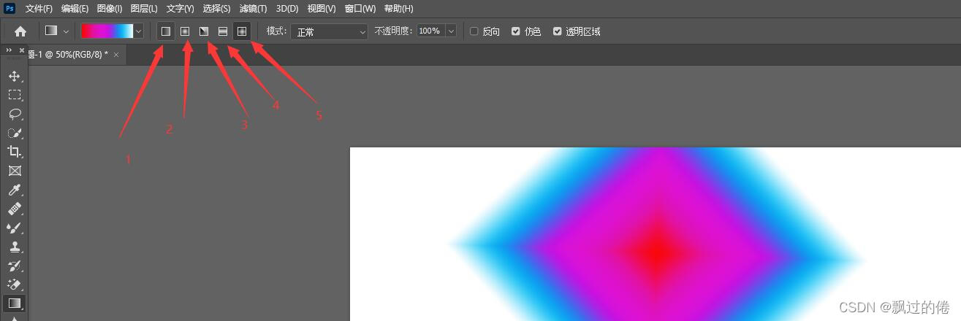Choose the Radial Gradient style button

(185, 31)
